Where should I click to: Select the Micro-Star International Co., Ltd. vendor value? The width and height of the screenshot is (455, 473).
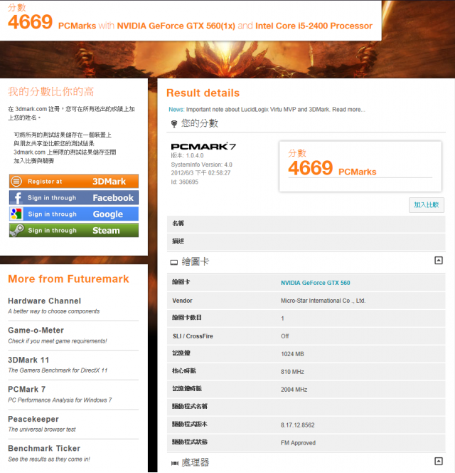(323, 301)
